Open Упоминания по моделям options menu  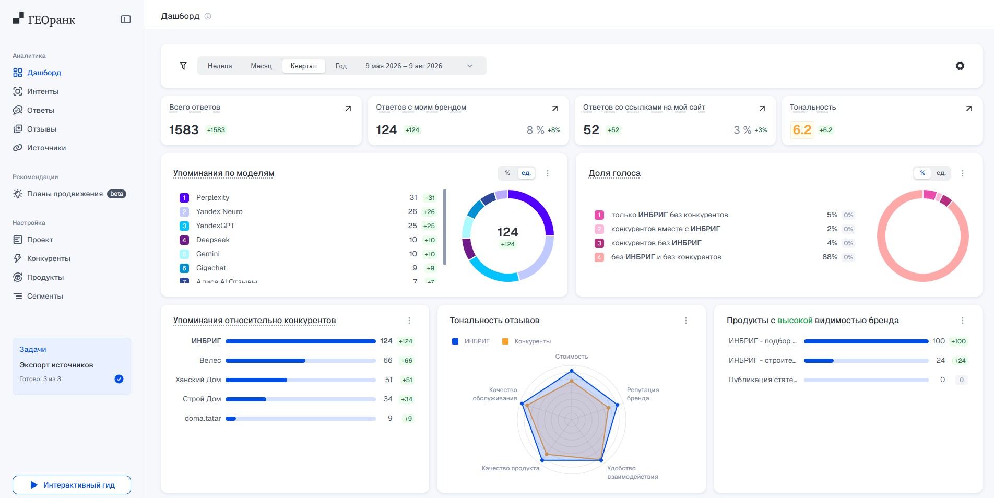click(x=548, y=173)
